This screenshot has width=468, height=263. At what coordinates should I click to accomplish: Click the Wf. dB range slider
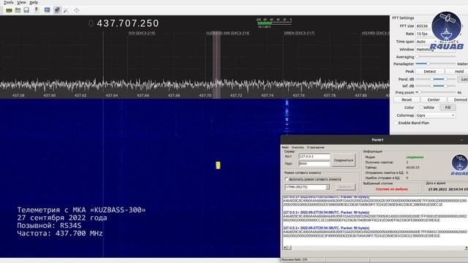pyautogui.click(x=436, y=86)
